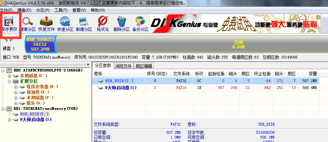
Task: Expand the 新加卷(E:) tree node
Action: coord(16,92)
